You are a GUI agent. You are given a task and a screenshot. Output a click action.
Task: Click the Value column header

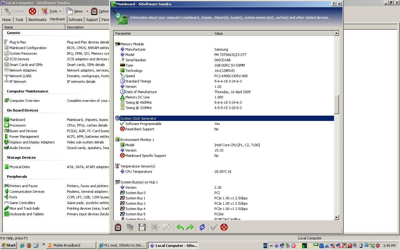(273, 33)
